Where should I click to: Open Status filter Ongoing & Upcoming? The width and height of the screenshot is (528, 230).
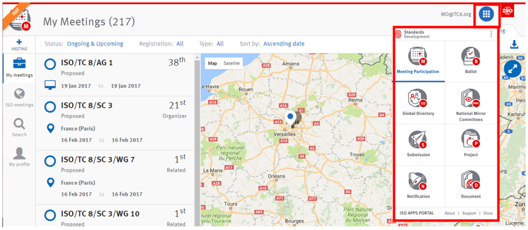(x=95, y=44)
